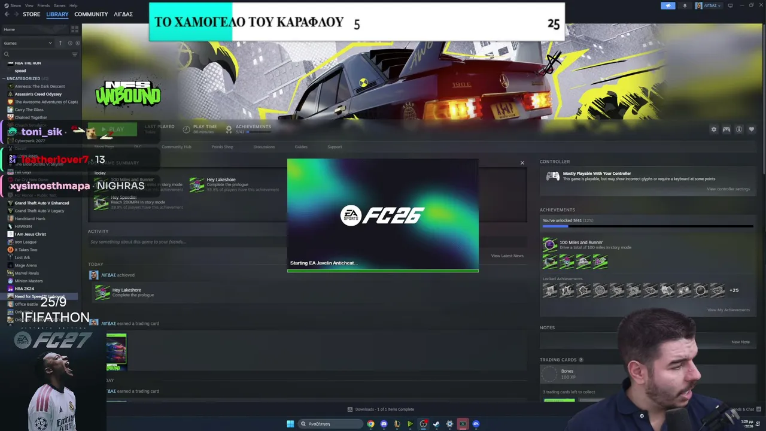
Task: Click the achievements progress bar
Action: click(648, 226)
